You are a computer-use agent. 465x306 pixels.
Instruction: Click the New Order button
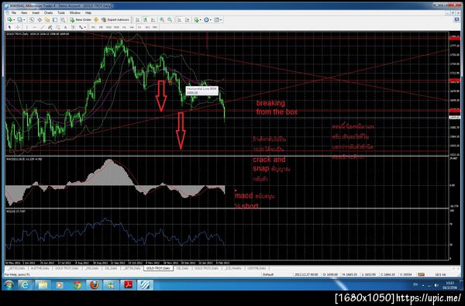[x=81, y=20]
